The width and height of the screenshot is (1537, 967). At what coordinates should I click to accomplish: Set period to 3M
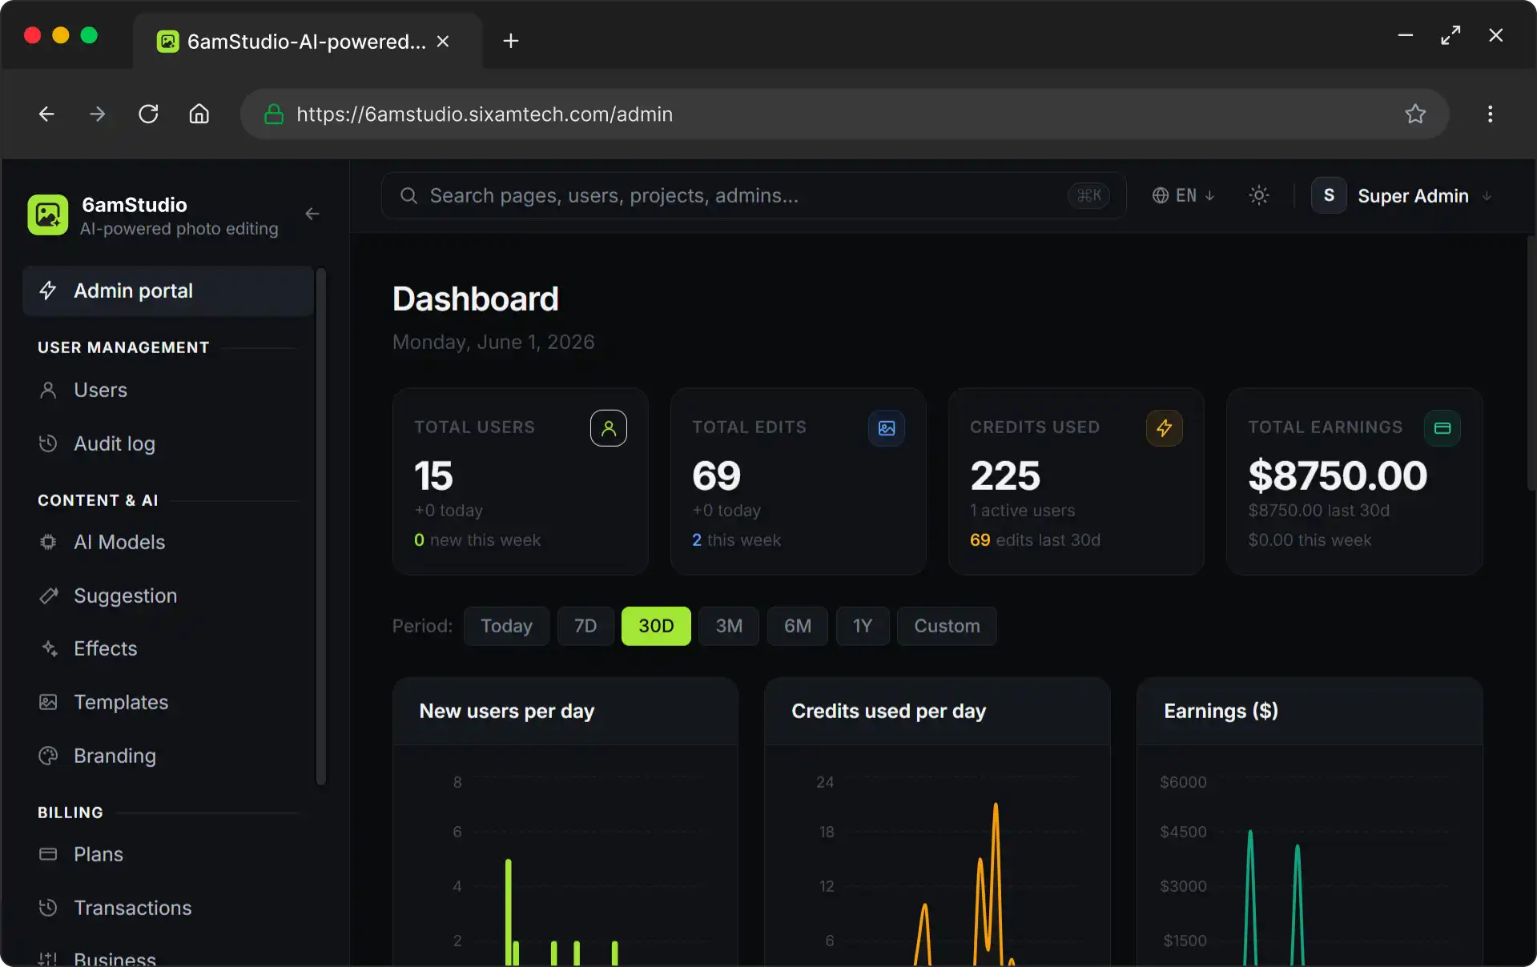pyautogui.click(x=729, y=626)
